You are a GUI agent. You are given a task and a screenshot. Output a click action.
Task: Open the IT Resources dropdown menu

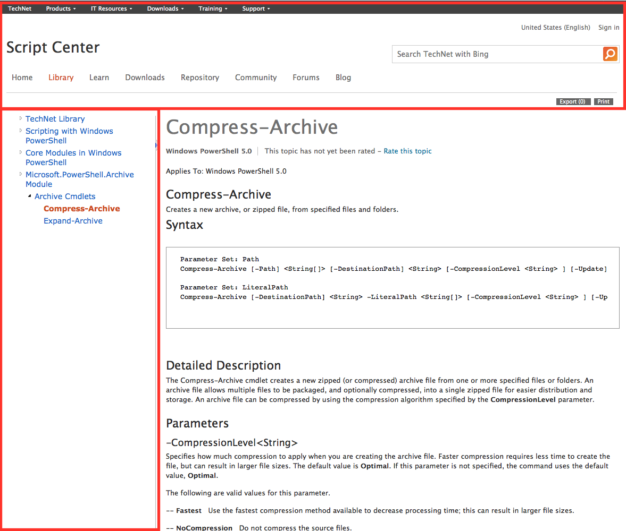(x=111, y=8)
